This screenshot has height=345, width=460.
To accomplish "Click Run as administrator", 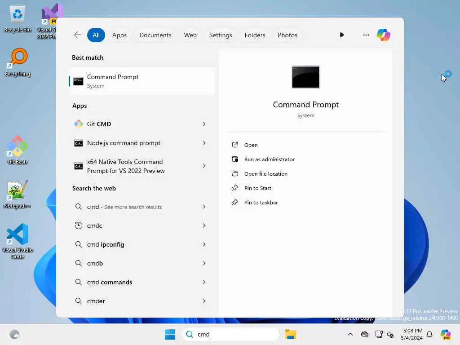I will [270, 159].
